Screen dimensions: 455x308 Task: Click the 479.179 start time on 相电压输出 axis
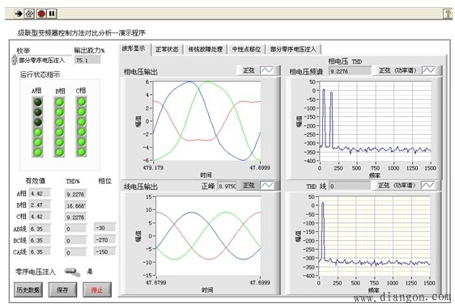click(153, 168)
